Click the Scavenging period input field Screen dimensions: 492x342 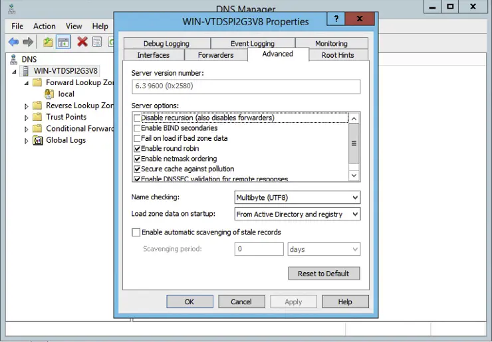[x=259, y=250]
